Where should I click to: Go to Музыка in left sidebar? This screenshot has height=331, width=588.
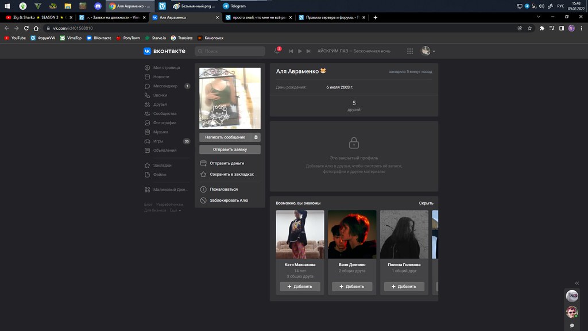(x=161, y=132)
